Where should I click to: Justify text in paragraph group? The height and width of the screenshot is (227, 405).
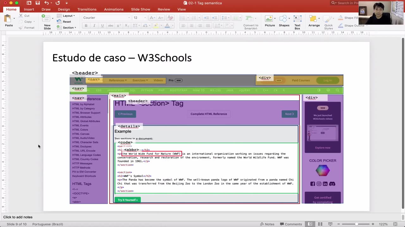pos(208,26)
